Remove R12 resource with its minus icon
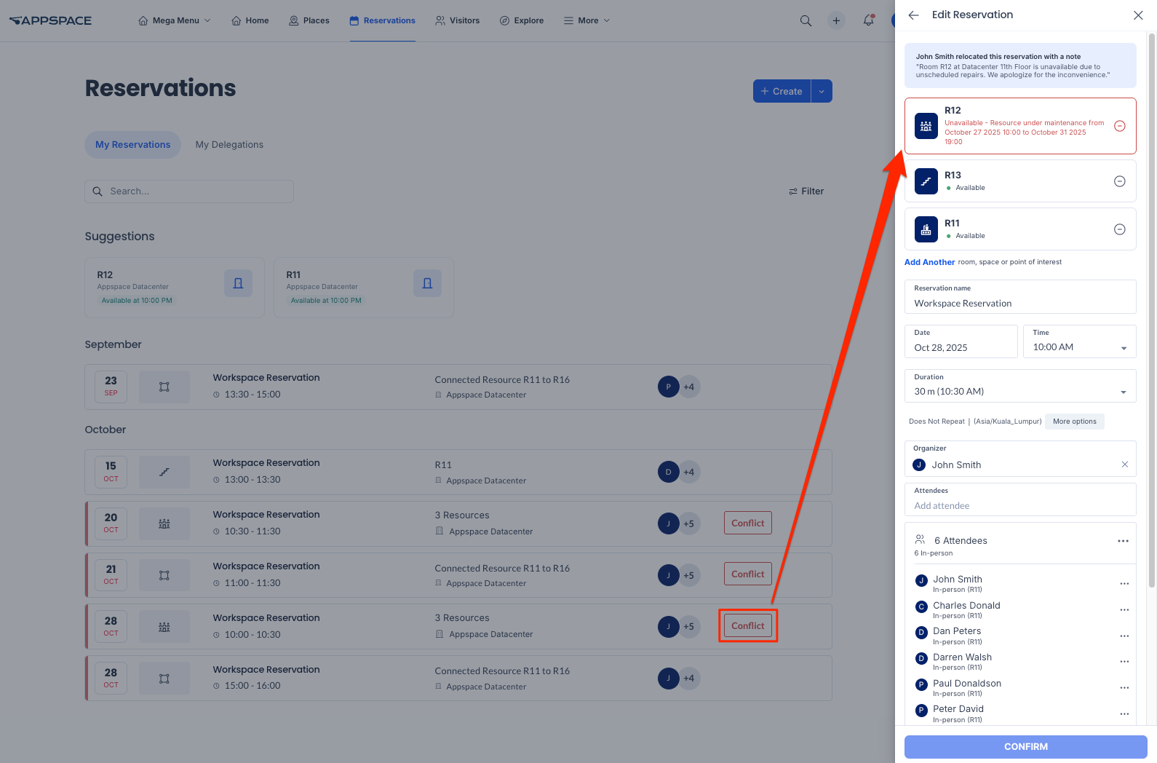This screenshot has height=763, width=1157. point(1120,126)
